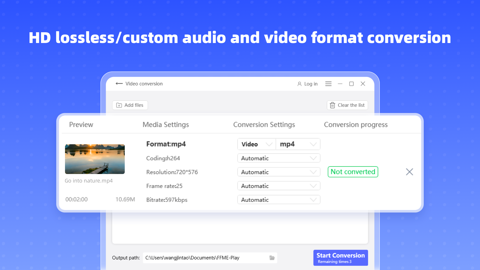Open the Frame rate Automatic dropdown

tap(278, 186)
